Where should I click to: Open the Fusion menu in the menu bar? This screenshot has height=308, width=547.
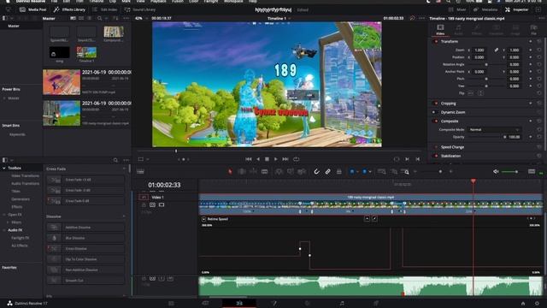tap(178, 2)
